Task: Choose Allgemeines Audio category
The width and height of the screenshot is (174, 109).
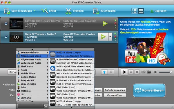Action: [x=32, y=60]
